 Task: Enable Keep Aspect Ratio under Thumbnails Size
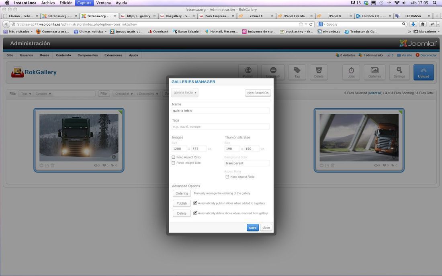click(227, 177)
